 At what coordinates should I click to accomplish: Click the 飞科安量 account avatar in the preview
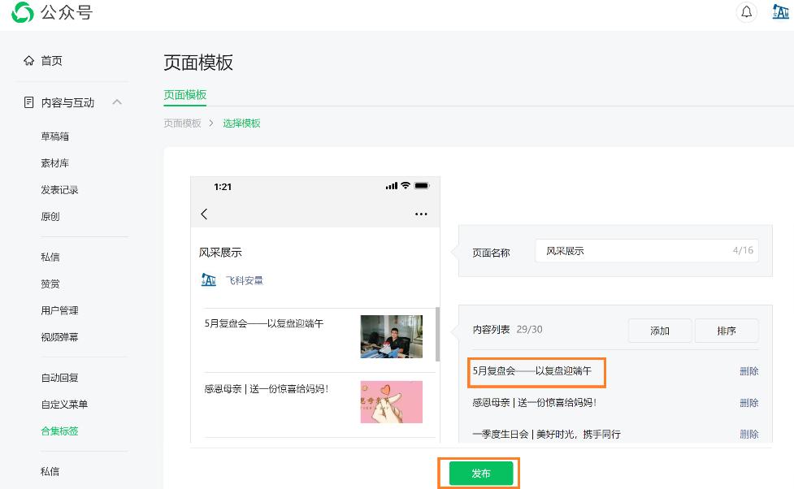(x=209, y=280)
